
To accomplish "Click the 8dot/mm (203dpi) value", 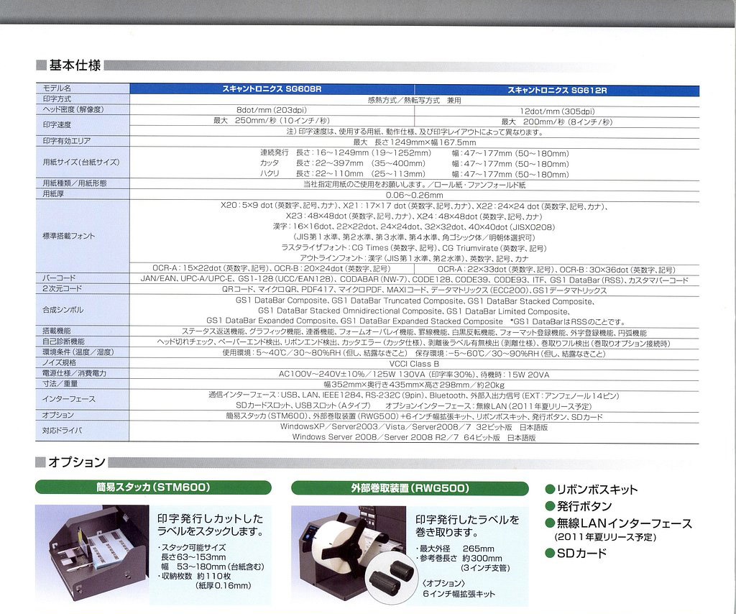I will (x=271, y=110).
